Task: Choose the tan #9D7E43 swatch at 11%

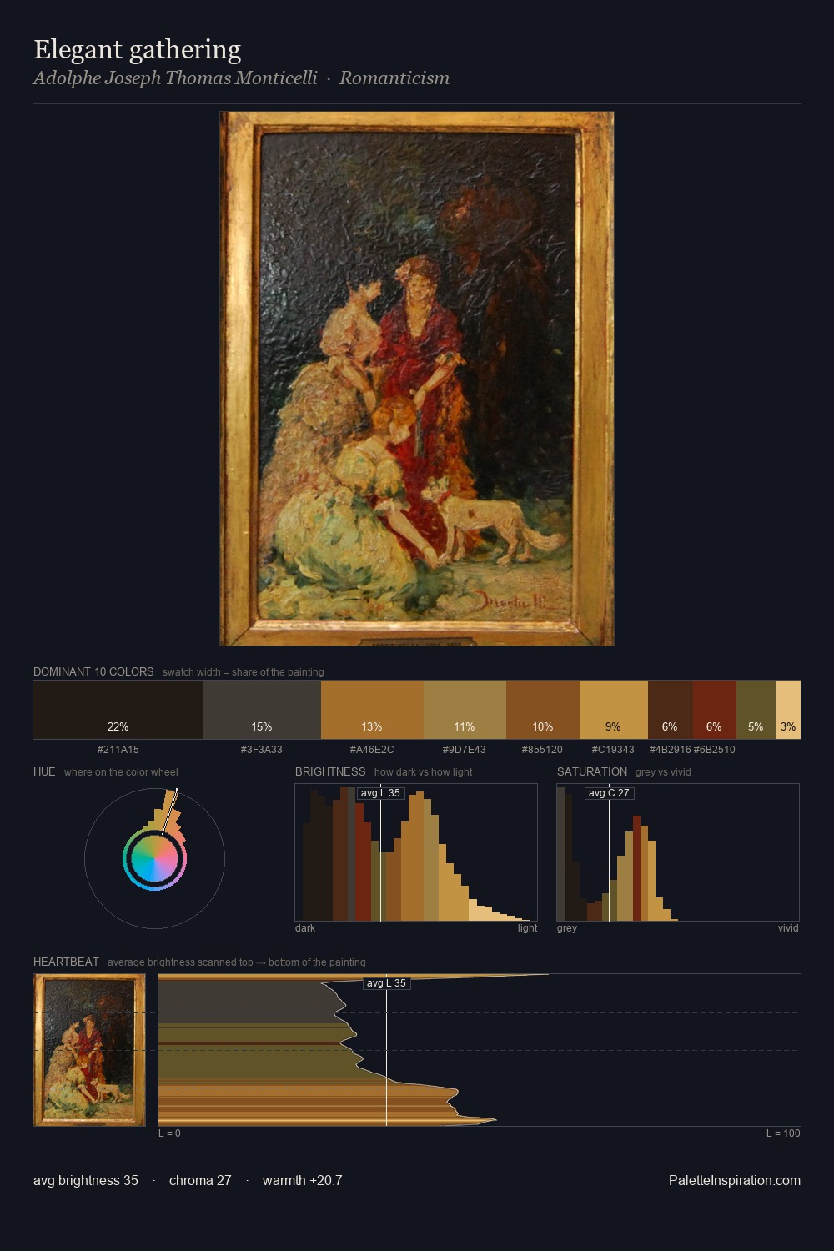Action: [x=465, y=710]
